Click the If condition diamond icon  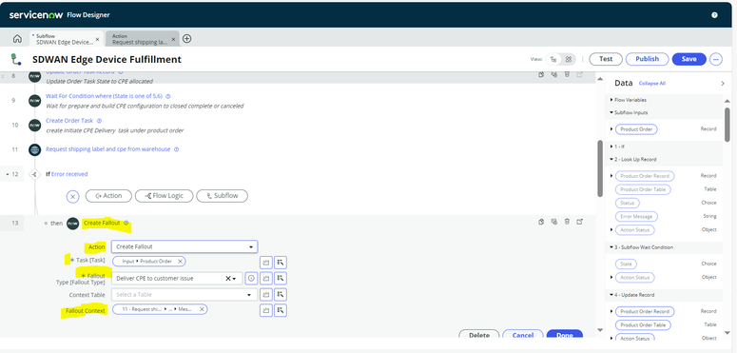[35, 174]
